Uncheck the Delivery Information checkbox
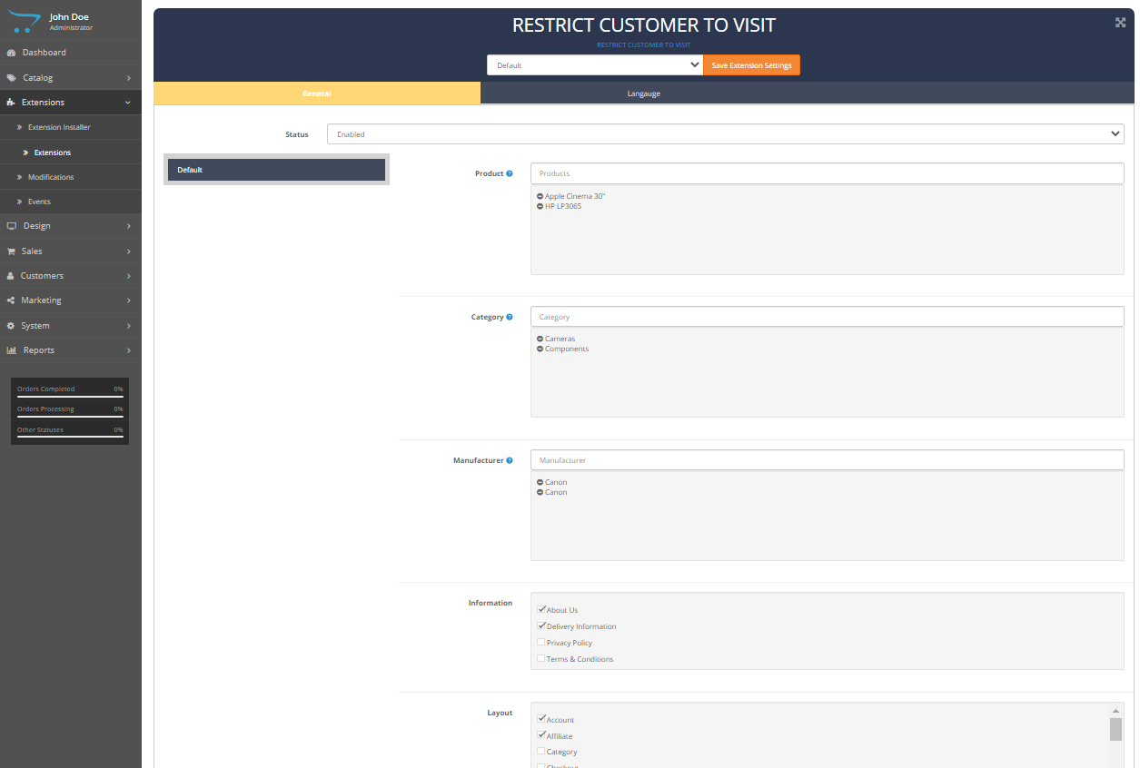 541,625
